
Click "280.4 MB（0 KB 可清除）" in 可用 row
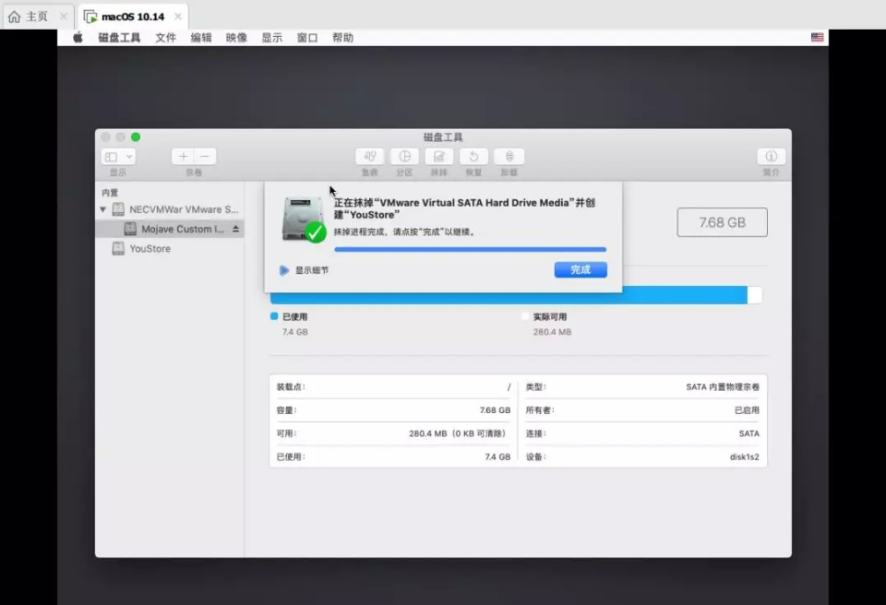point(459,433)
